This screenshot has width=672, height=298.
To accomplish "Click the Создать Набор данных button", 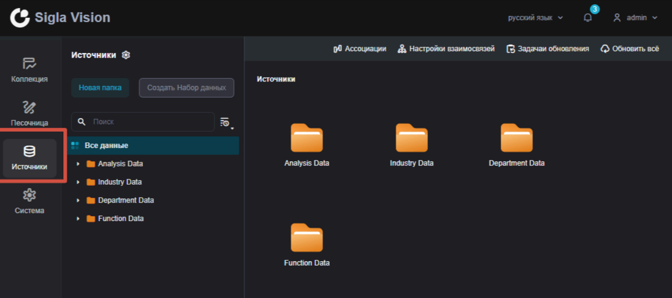I will tap(186, 88).
